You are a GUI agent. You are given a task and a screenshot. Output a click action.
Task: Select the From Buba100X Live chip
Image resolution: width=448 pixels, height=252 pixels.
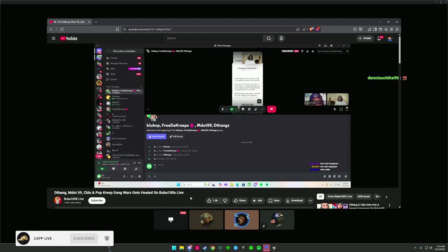tap(339, 197)
